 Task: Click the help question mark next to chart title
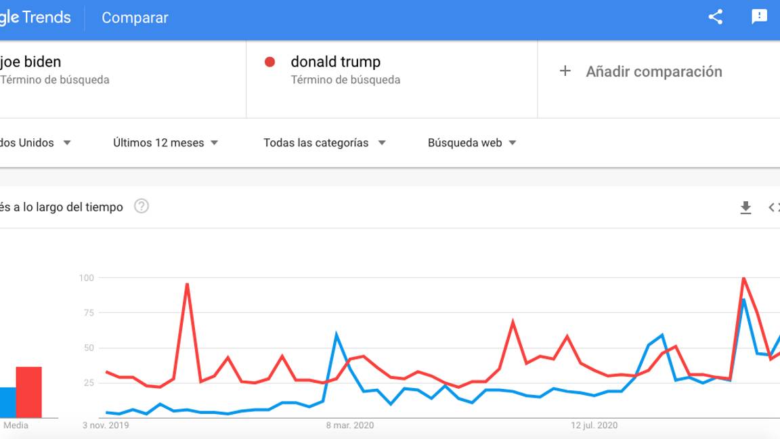pyautogui.click(x=142, y=207)
